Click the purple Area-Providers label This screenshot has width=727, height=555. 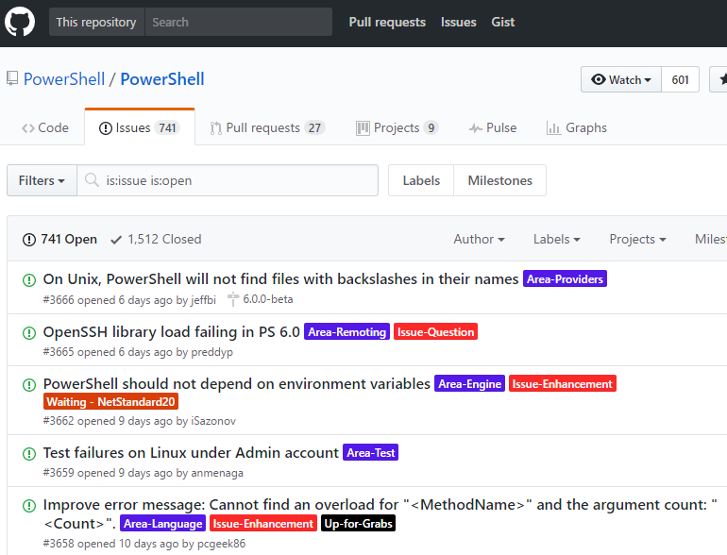pyautogui.click(x=565, y=279)
